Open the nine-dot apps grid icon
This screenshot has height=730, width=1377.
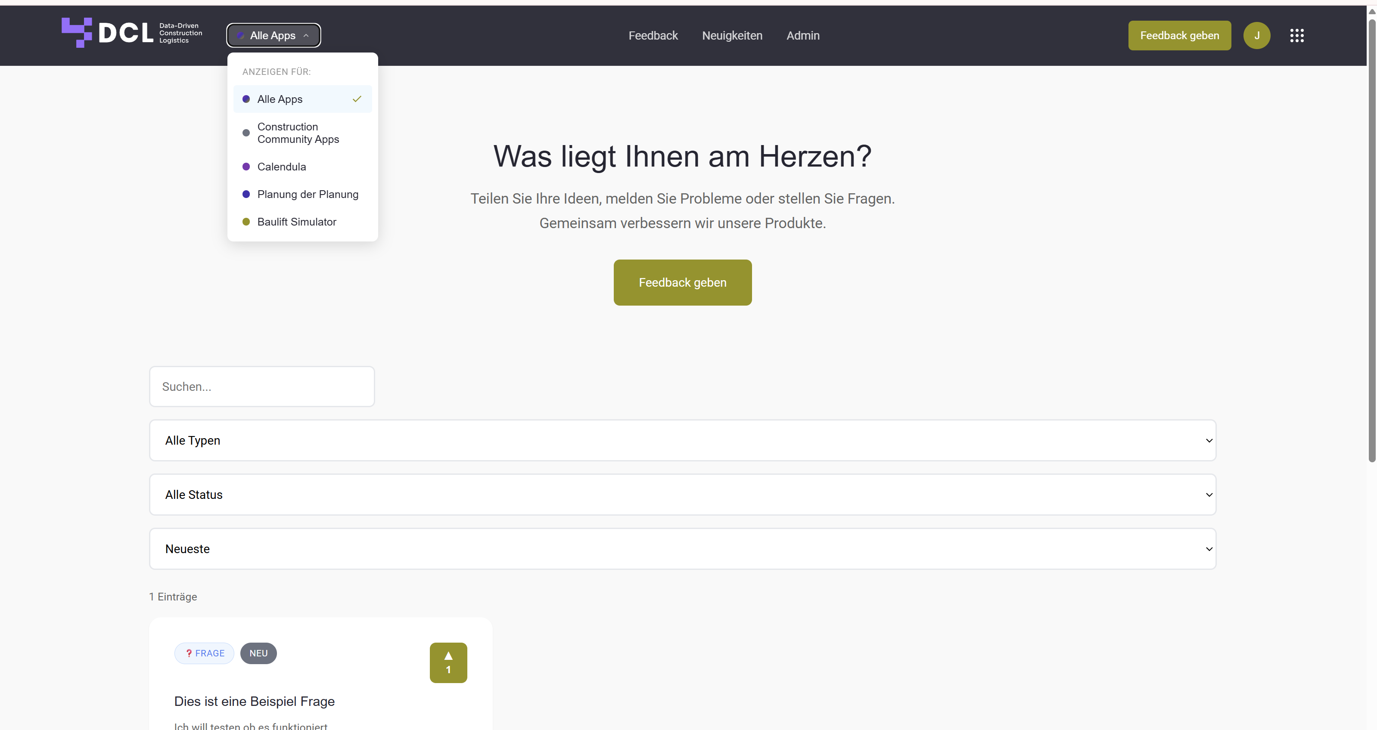[x=1297, y=36]
